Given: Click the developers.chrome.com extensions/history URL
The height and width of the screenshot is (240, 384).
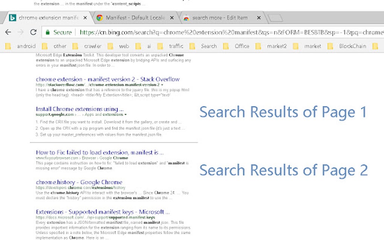Looking at the screenshot, I should click(80, 188).
